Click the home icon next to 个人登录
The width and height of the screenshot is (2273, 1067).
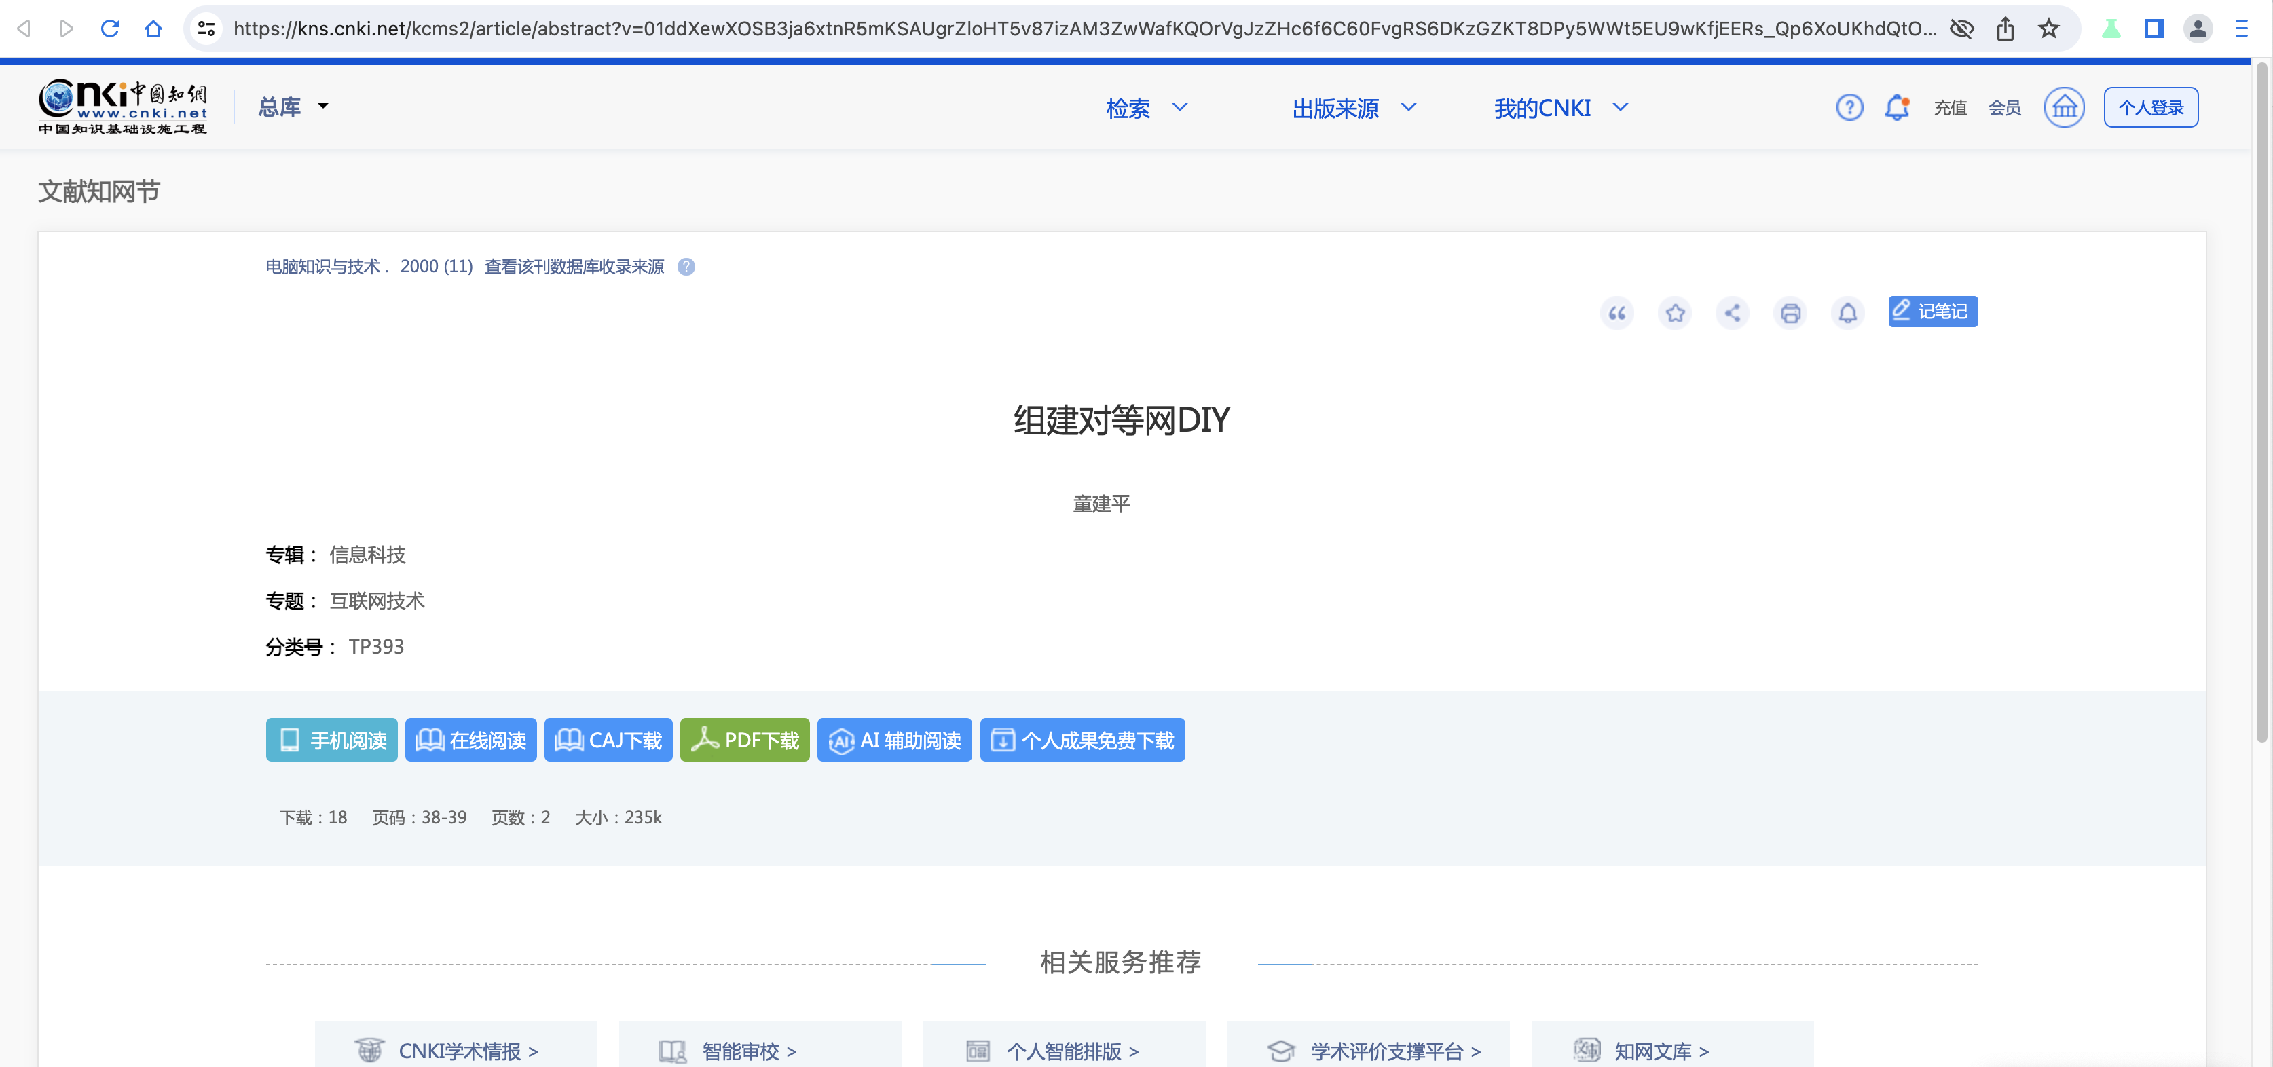pyautogui.click(x=2063, y=107)
